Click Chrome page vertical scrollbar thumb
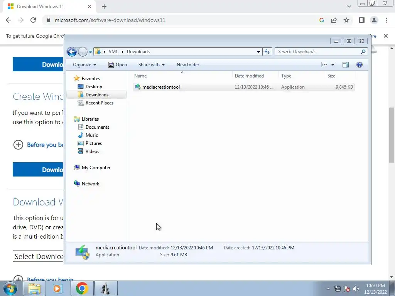 pos(392,135)
